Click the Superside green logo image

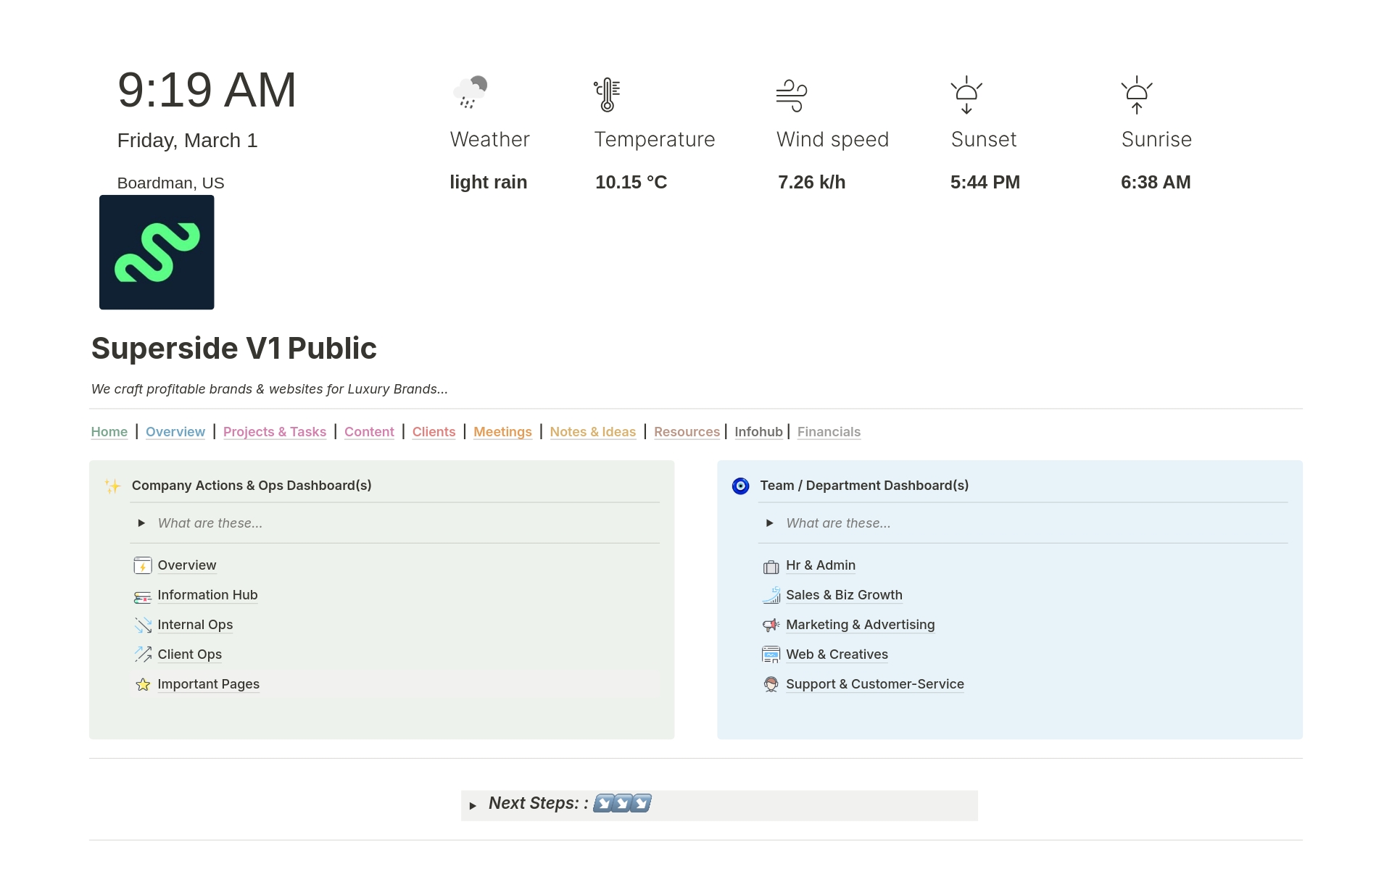157,252
